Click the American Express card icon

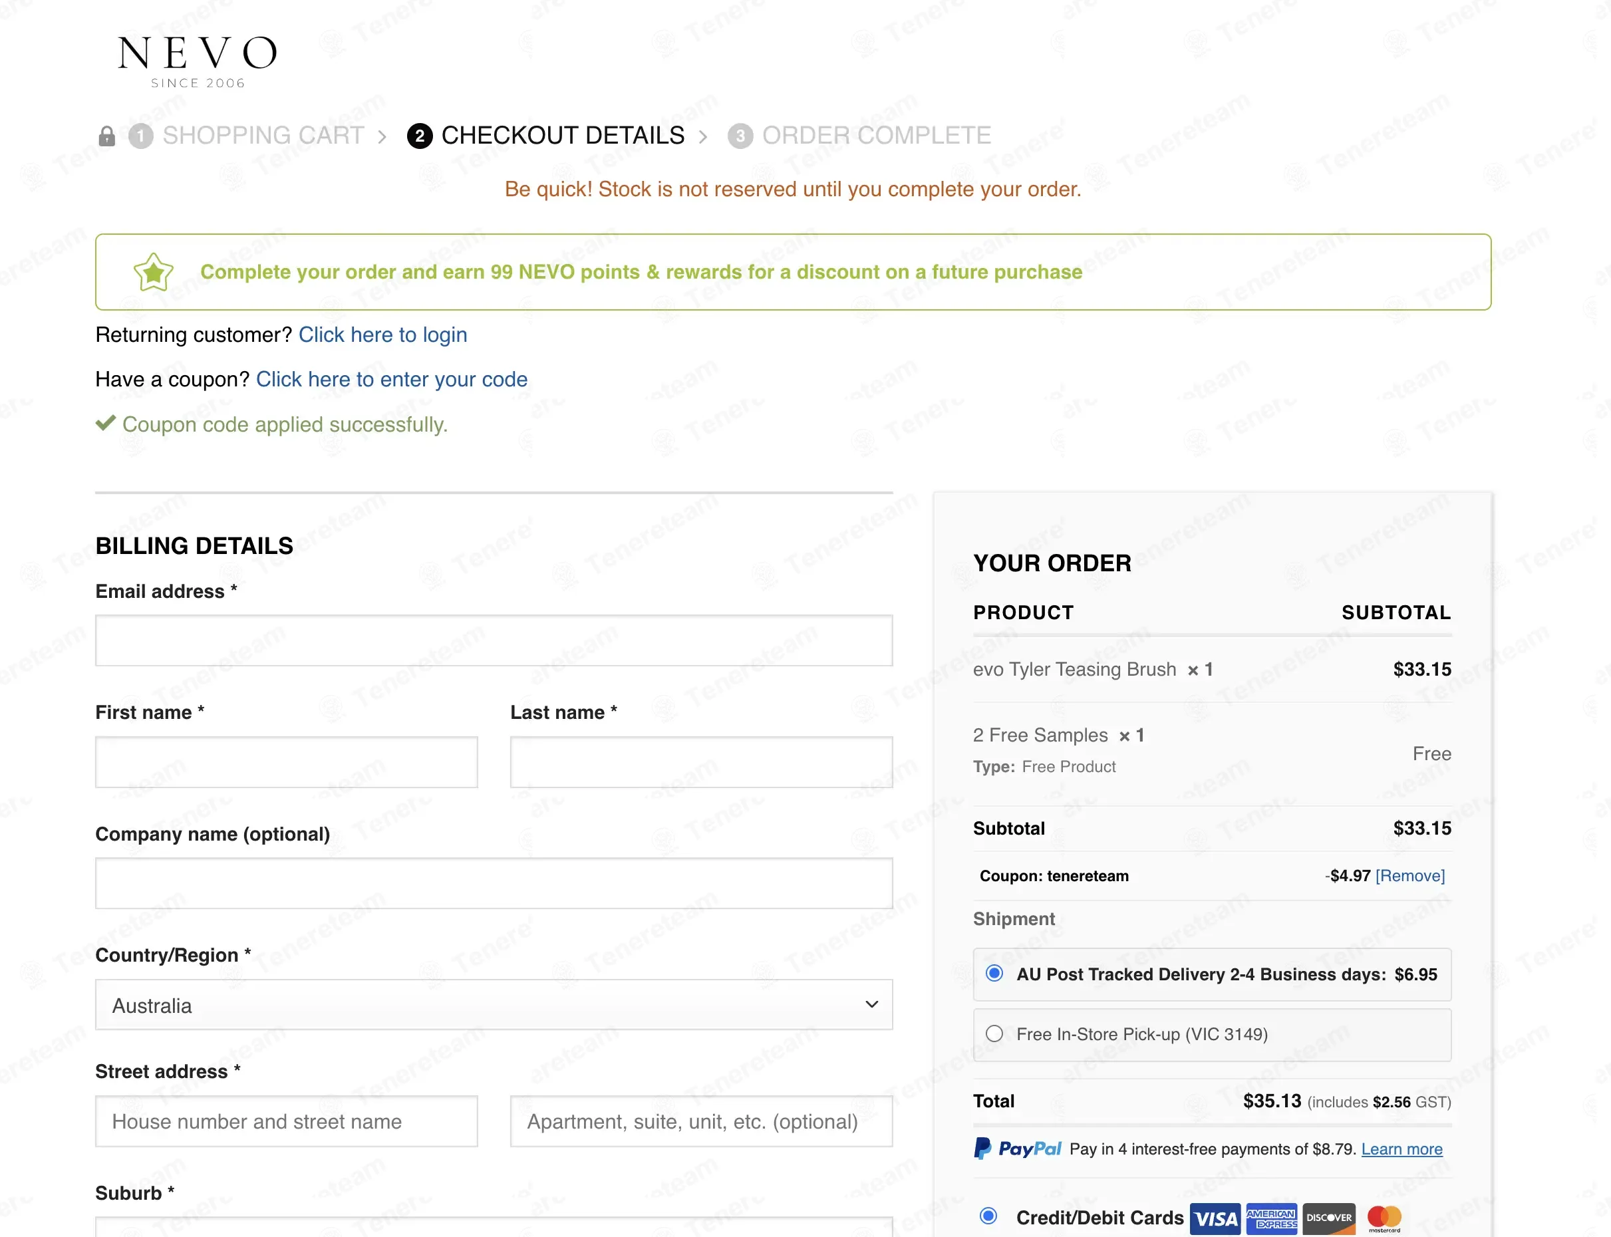(1272, 1218)
